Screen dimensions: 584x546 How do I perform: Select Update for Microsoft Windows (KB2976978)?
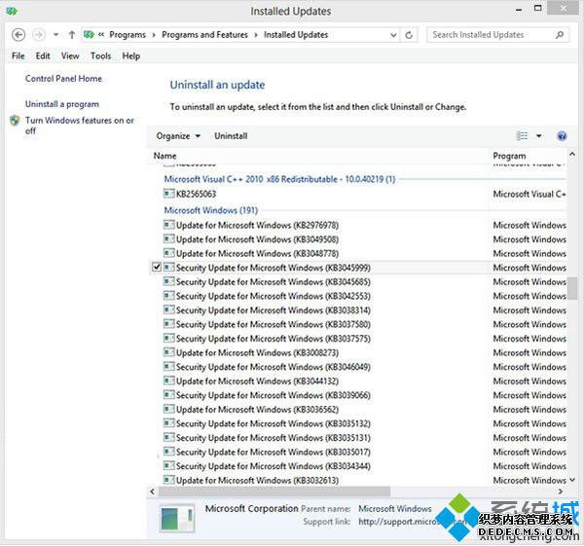click(x=257, y=226)
